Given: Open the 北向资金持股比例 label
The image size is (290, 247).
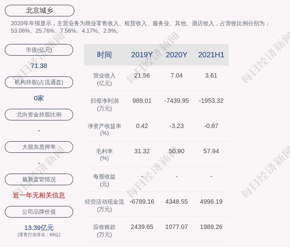Looking at the screenshot, I should point(39,115).
